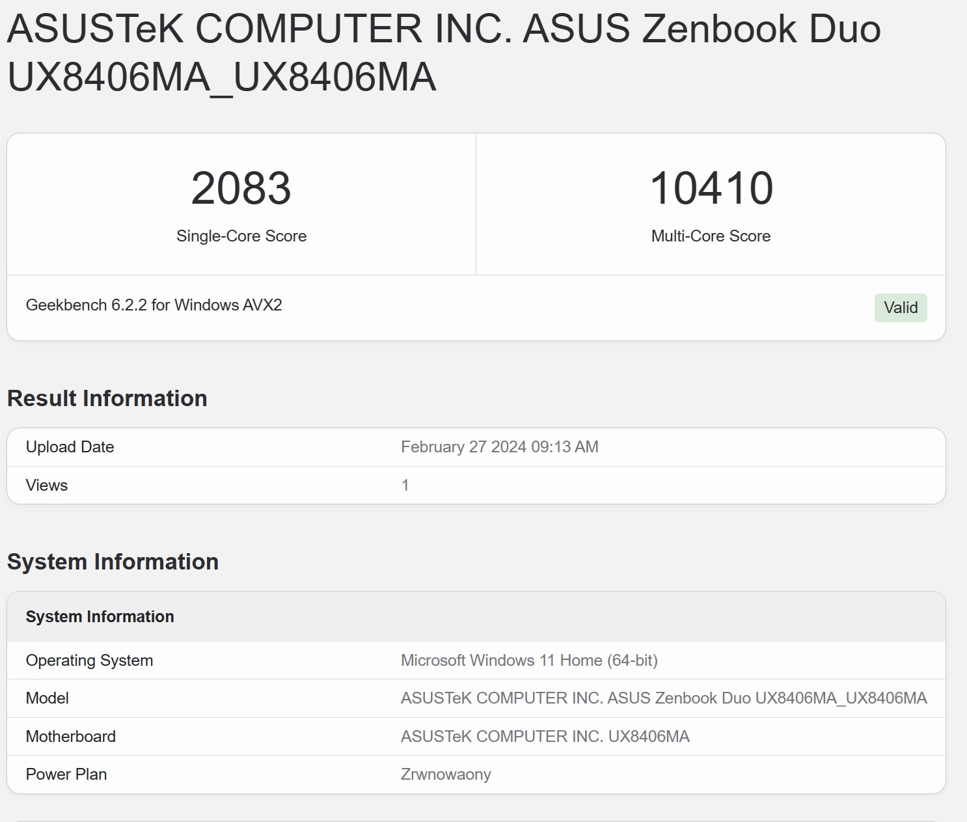Click the bold System Information section heading
Image resolution: width=967 pixels, height=822 pixels.
click(113, 562)
